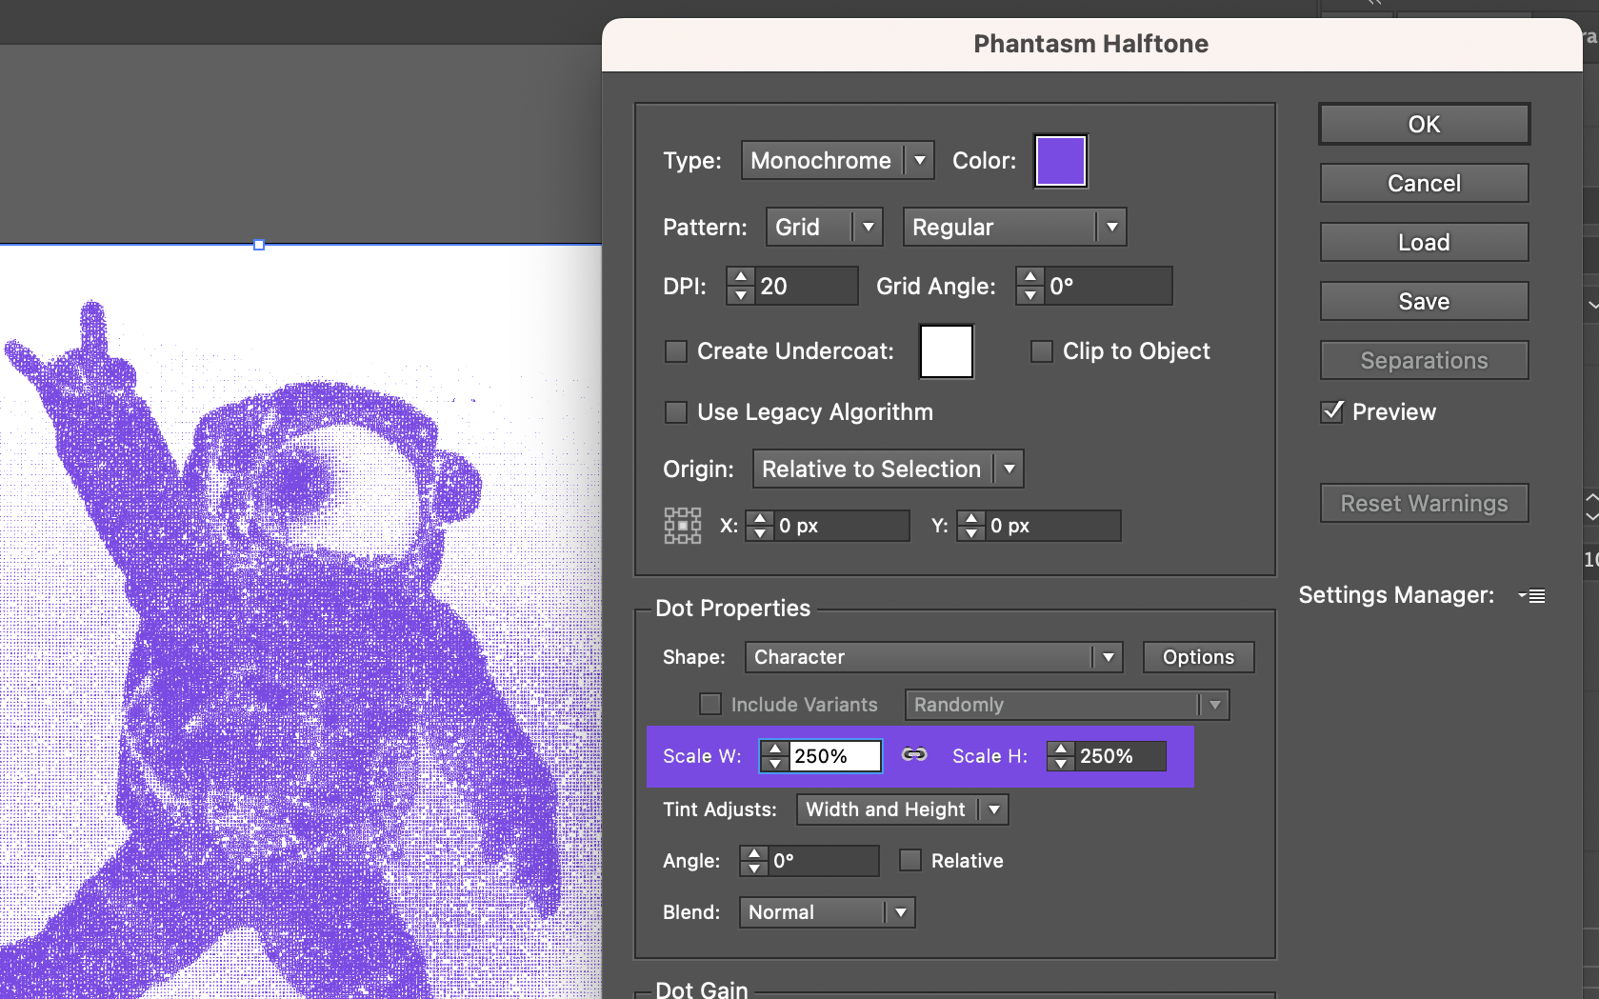Open the Type dropdown showing Monochrome
Image resolution: width=1599 pixels, height=999 pixels.
click(837, 160)
